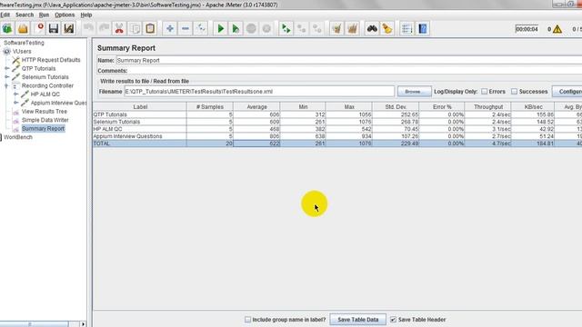Viewport: 582px width, 327px height.
Task: Collapse all tree nodes with minus icon
Action: (x=186, y=28)
